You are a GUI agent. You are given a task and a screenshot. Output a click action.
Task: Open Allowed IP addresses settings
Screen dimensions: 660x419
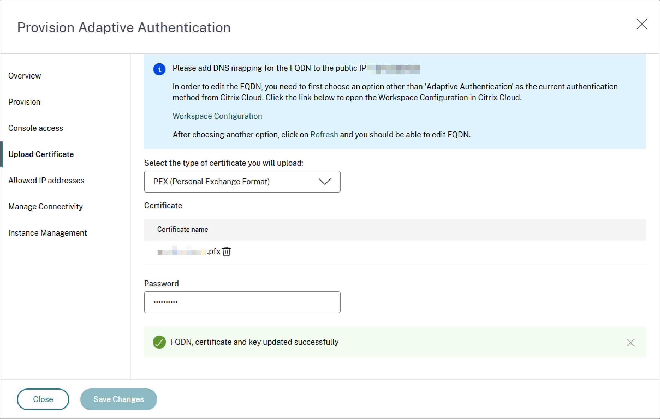click(x=46, y=180)
